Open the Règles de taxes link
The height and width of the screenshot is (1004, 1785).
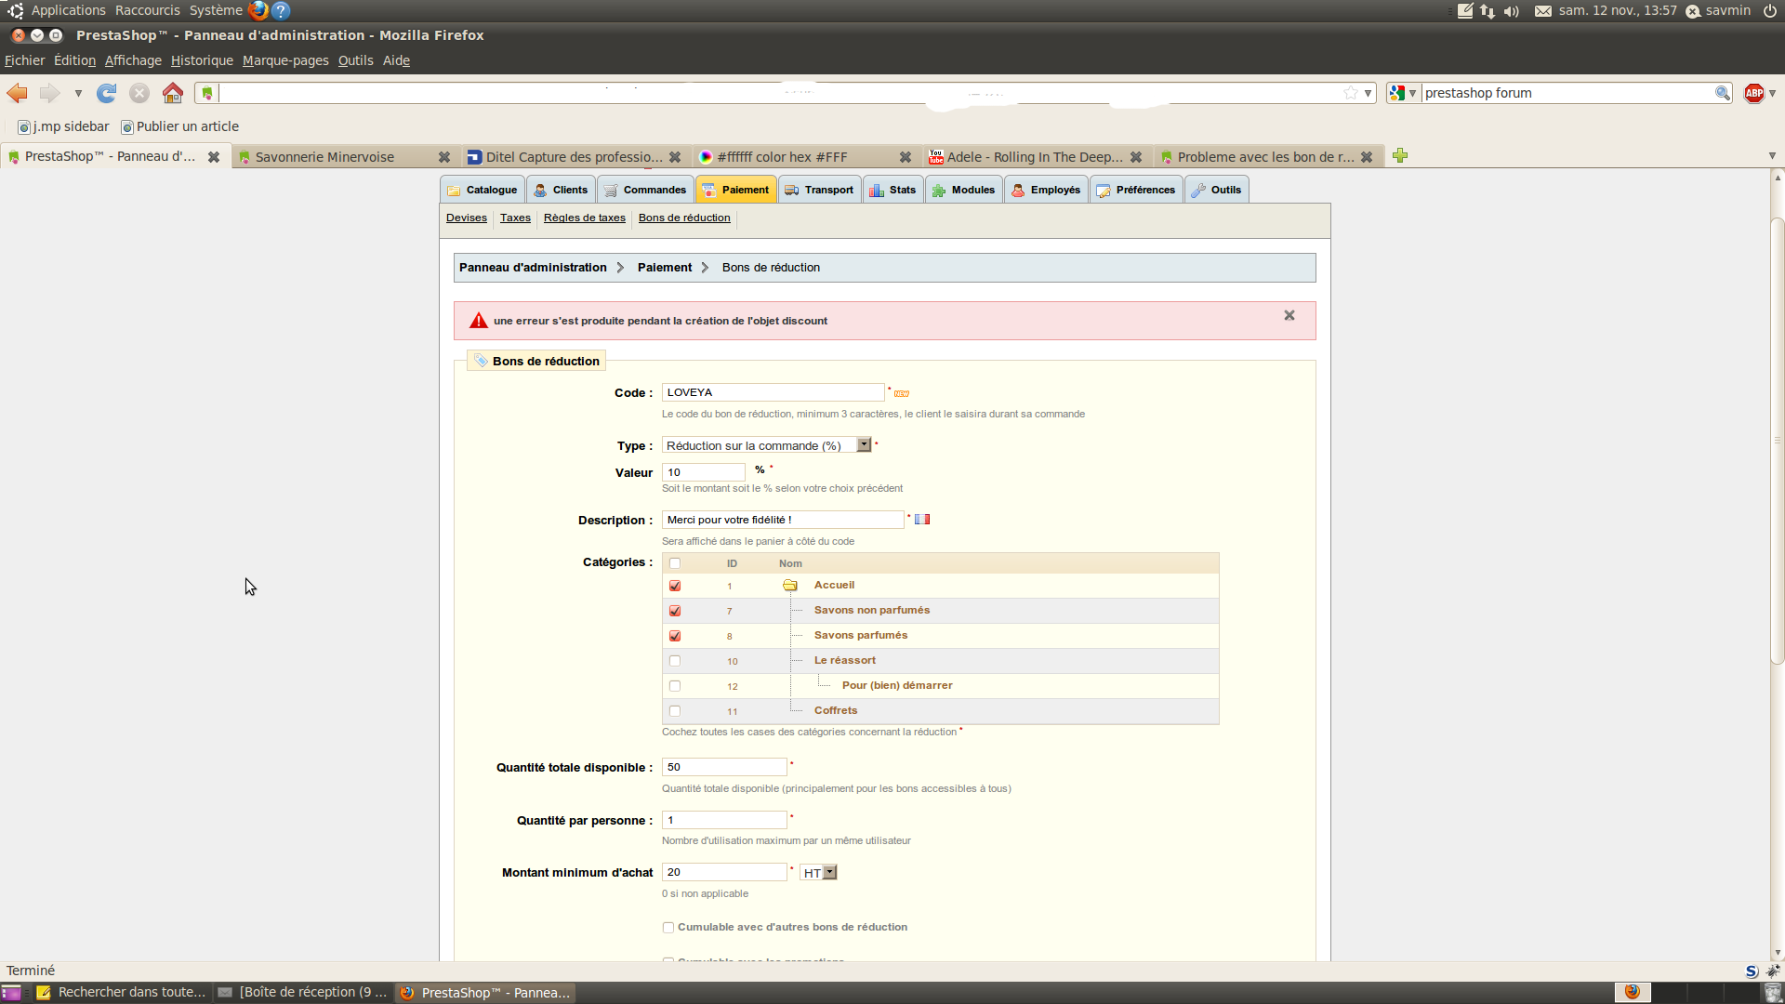pos(585,218)
